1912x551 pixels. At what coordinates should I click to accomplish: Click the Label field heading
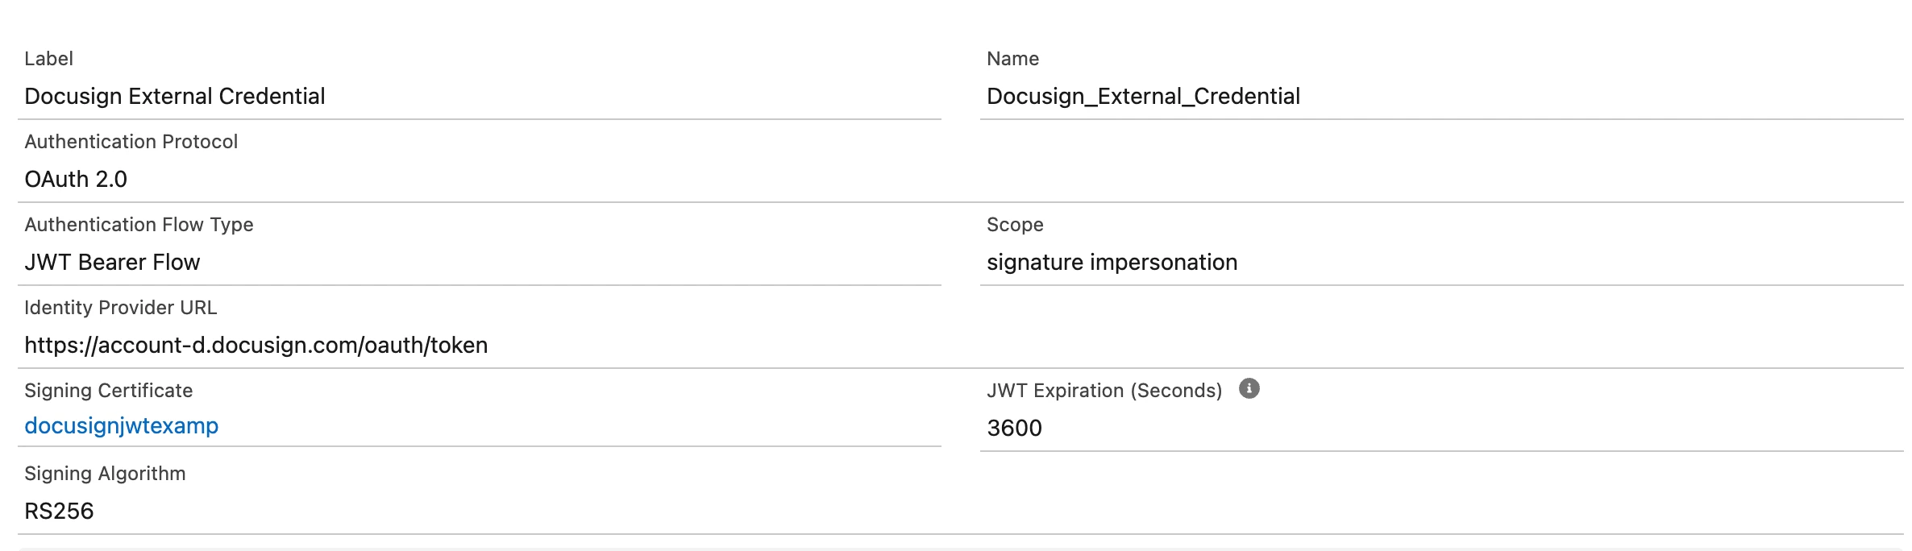(48, 59)
